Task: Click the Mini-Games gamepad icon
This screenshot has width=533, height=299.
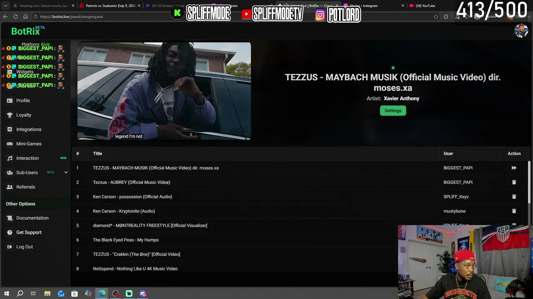Action: pyautogui.click(x=10, y=144)
